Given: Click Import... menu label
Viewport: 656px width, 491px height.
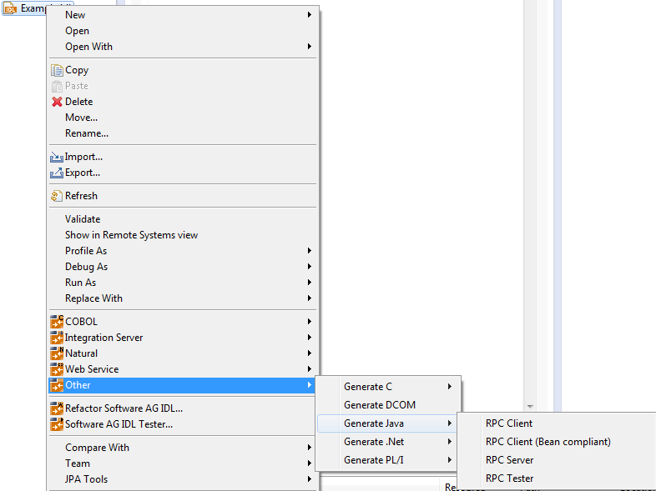Looking at the screenshot, I should (83, 157).
